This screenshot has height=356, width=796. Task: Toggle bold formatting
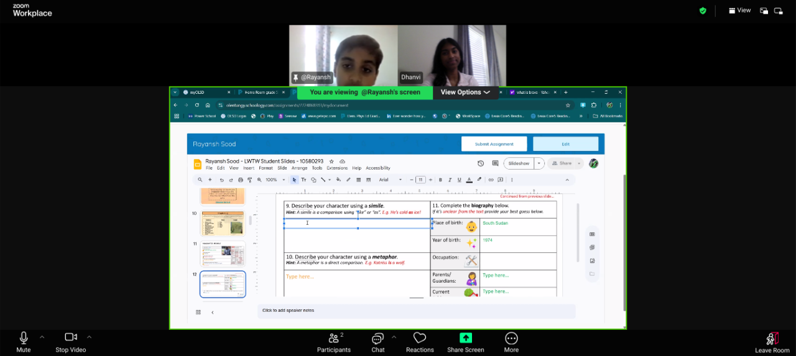tap(440, 180)
